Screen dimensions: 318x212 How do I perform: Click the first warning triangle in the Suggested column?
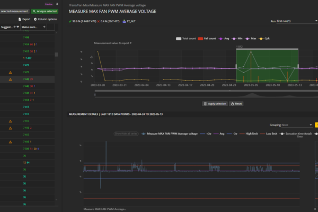coord(10,72)
